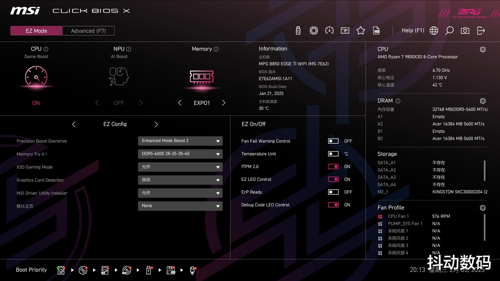500x281 pixels.
Task: Disable fTPM 2.0 switch
Action: pyautogui.click(x=333, y=167)
